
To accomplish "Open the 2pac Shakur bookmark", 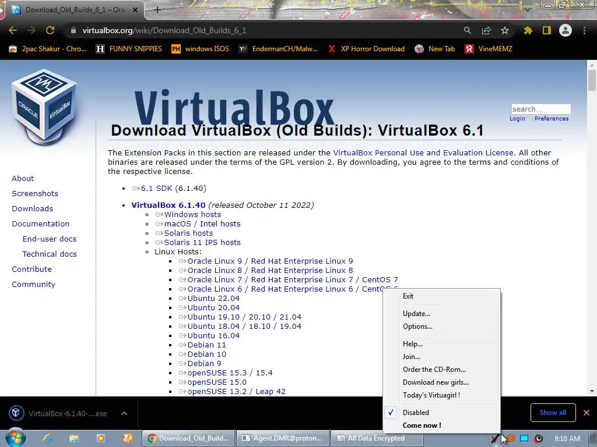I will 48,49.
